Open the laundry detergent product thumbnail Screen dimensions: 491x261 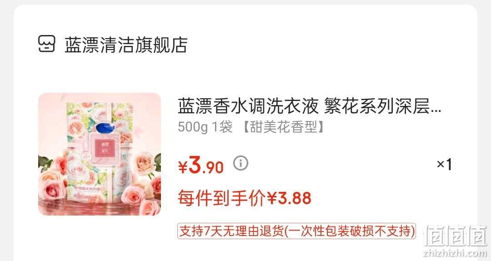[x=100, y=154]
